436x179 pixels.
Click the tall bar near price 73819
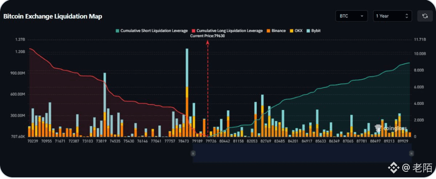coord(104,105)
